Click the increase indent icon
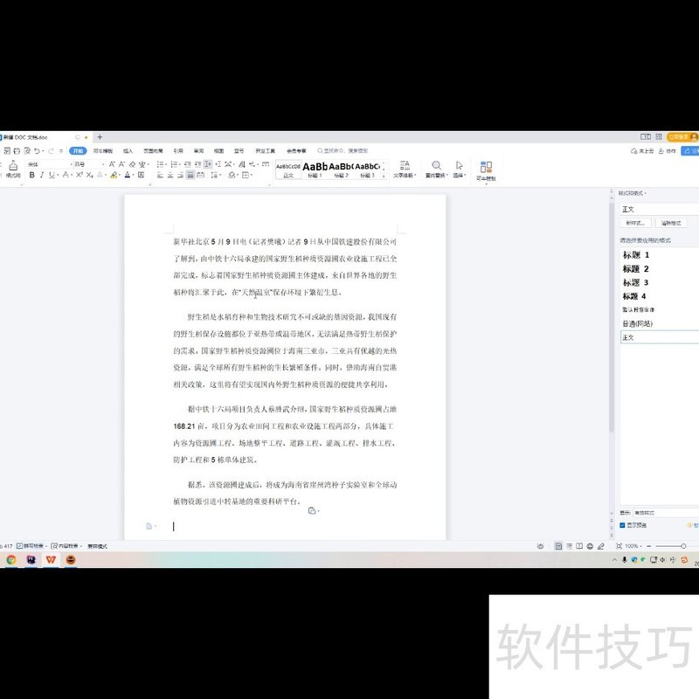This screenshot has width=699, height=699. pos(197,164)
